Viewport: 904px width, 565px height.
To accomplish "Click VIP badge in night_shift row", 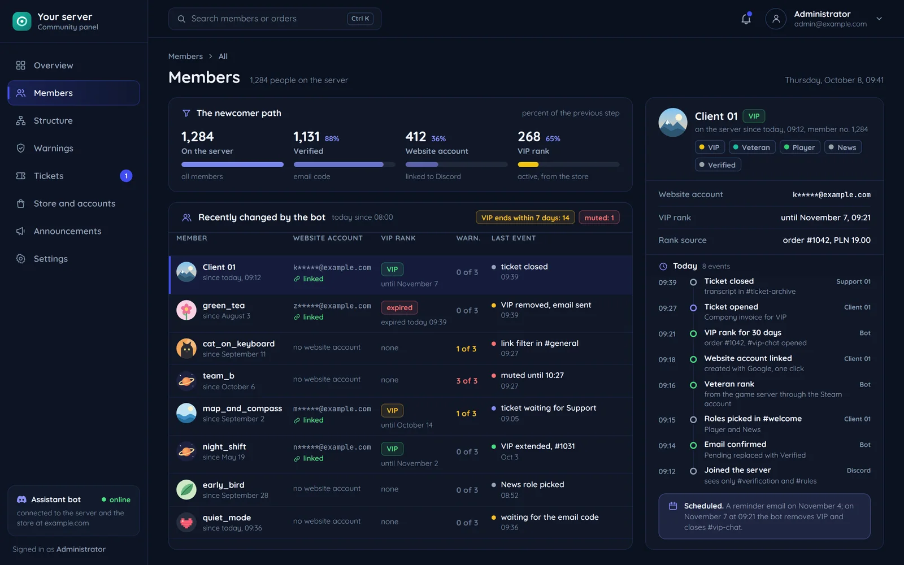I will click(392, 449).
